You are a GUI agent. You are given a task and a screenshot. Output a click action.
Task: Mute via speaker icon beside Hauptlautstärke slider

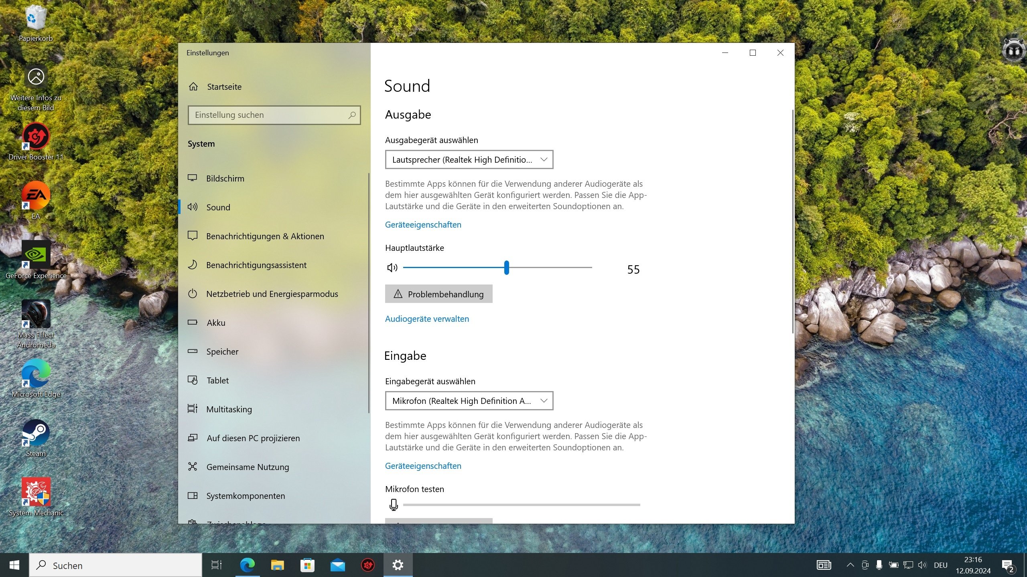click(392, 268)
